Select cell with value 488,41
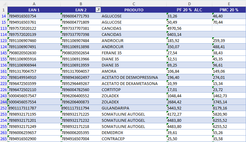 (x=229, y=47)
